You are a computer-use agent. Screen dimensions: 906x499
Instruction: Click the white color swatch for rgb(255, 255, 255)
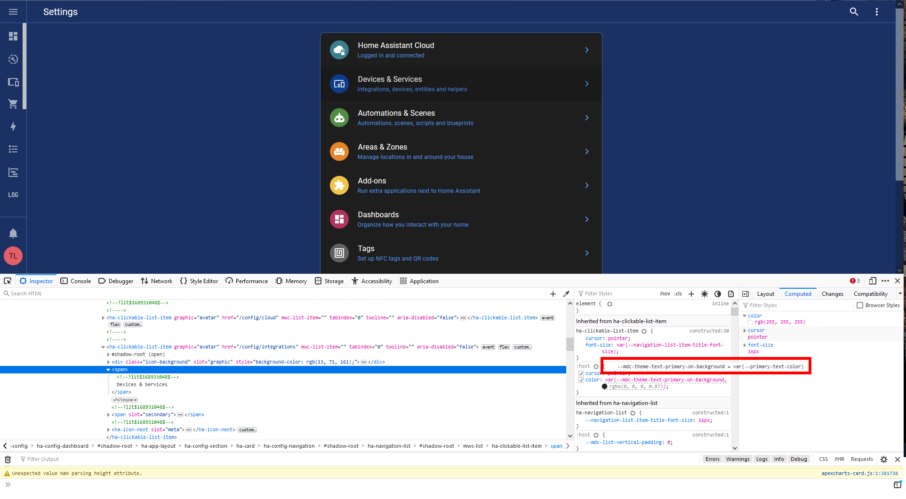point(750,322)
